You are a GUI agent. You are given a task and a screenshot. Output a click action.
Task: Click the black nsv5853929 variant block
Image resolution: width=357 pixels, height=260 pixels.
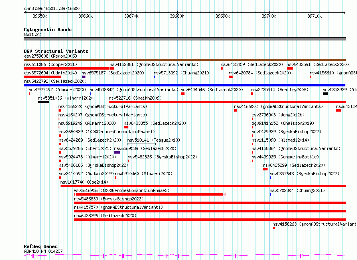tap(325, 94)
